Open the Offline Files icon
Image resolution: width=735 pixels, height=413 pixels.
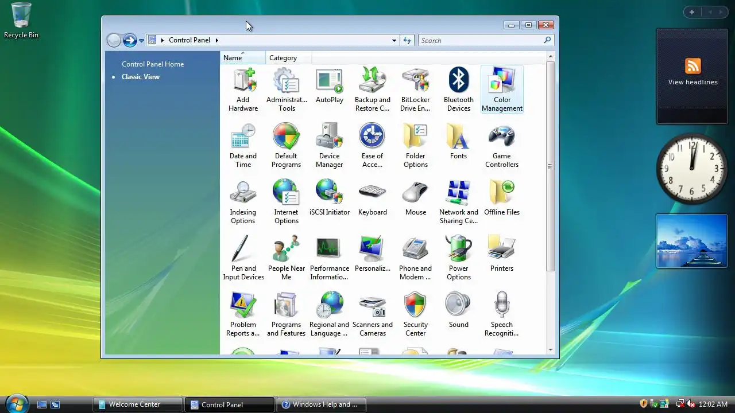point(502,198)
